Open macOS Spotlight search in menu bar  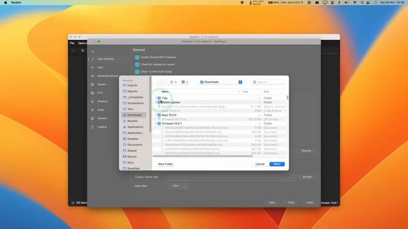point(362,3)
